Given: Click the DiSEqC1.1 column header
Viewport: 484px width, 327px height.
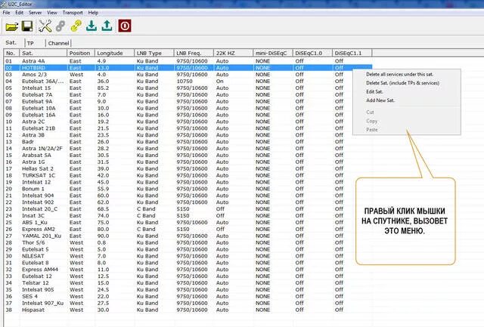Looking at the screenshot, I should coord(352,53).
